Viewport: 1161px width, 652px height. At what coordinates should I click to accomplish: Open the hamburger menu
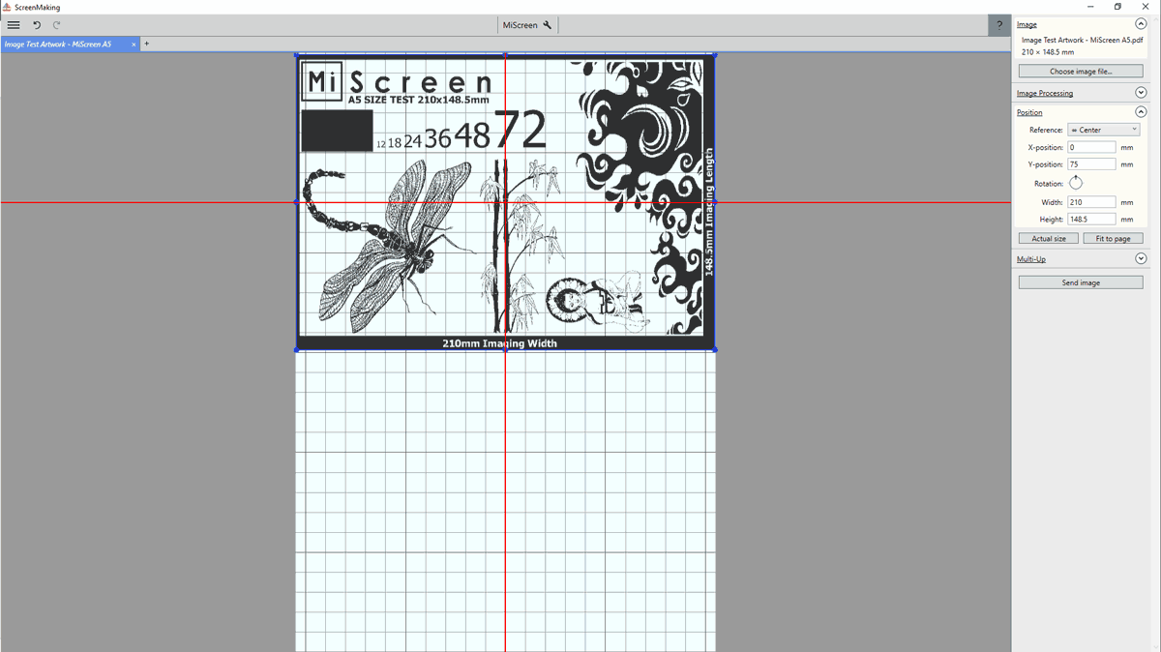pos(14,25)
